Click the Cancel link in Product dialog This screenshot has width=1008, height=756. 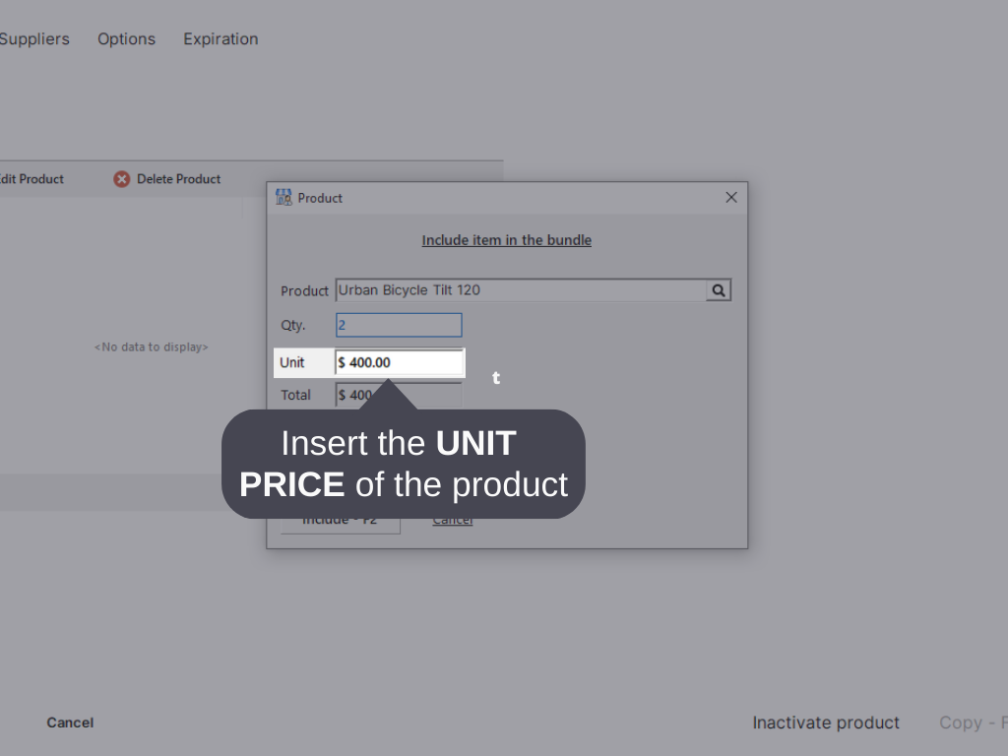[x=453, y=520]
